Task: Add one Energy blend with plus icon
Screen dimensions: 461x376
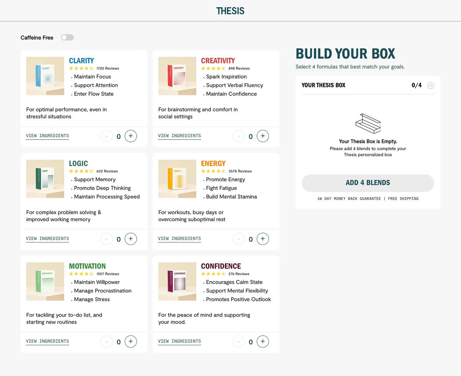Action: tap(263, 238)
